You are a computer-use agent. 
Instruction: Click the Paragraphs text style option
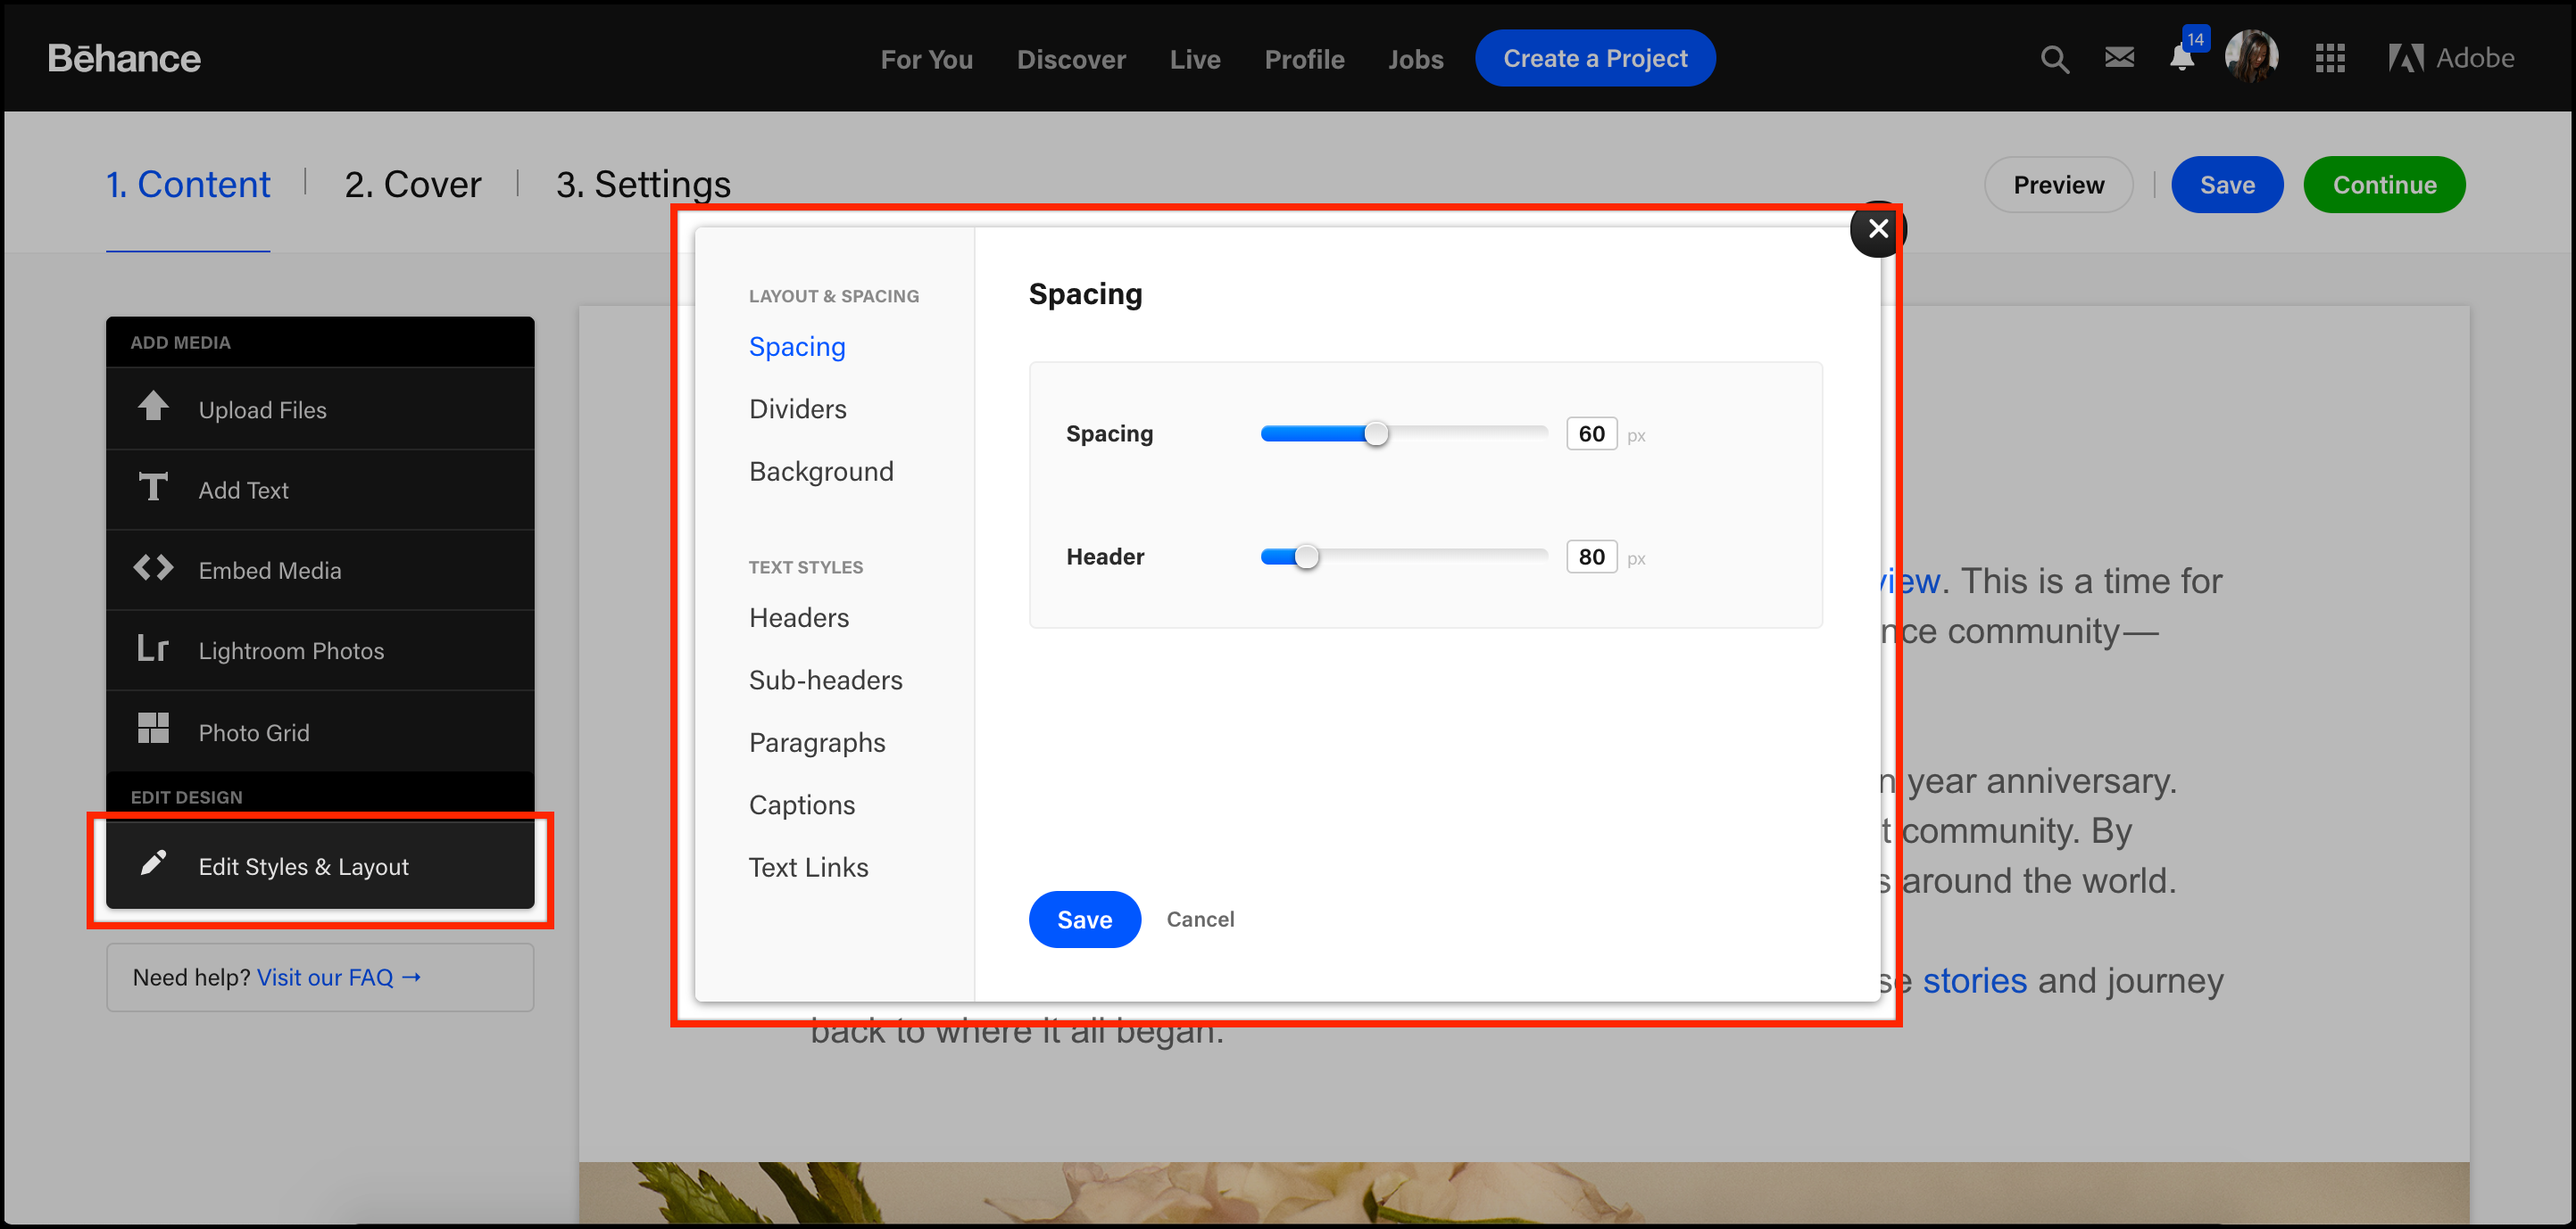coord(817,742)
